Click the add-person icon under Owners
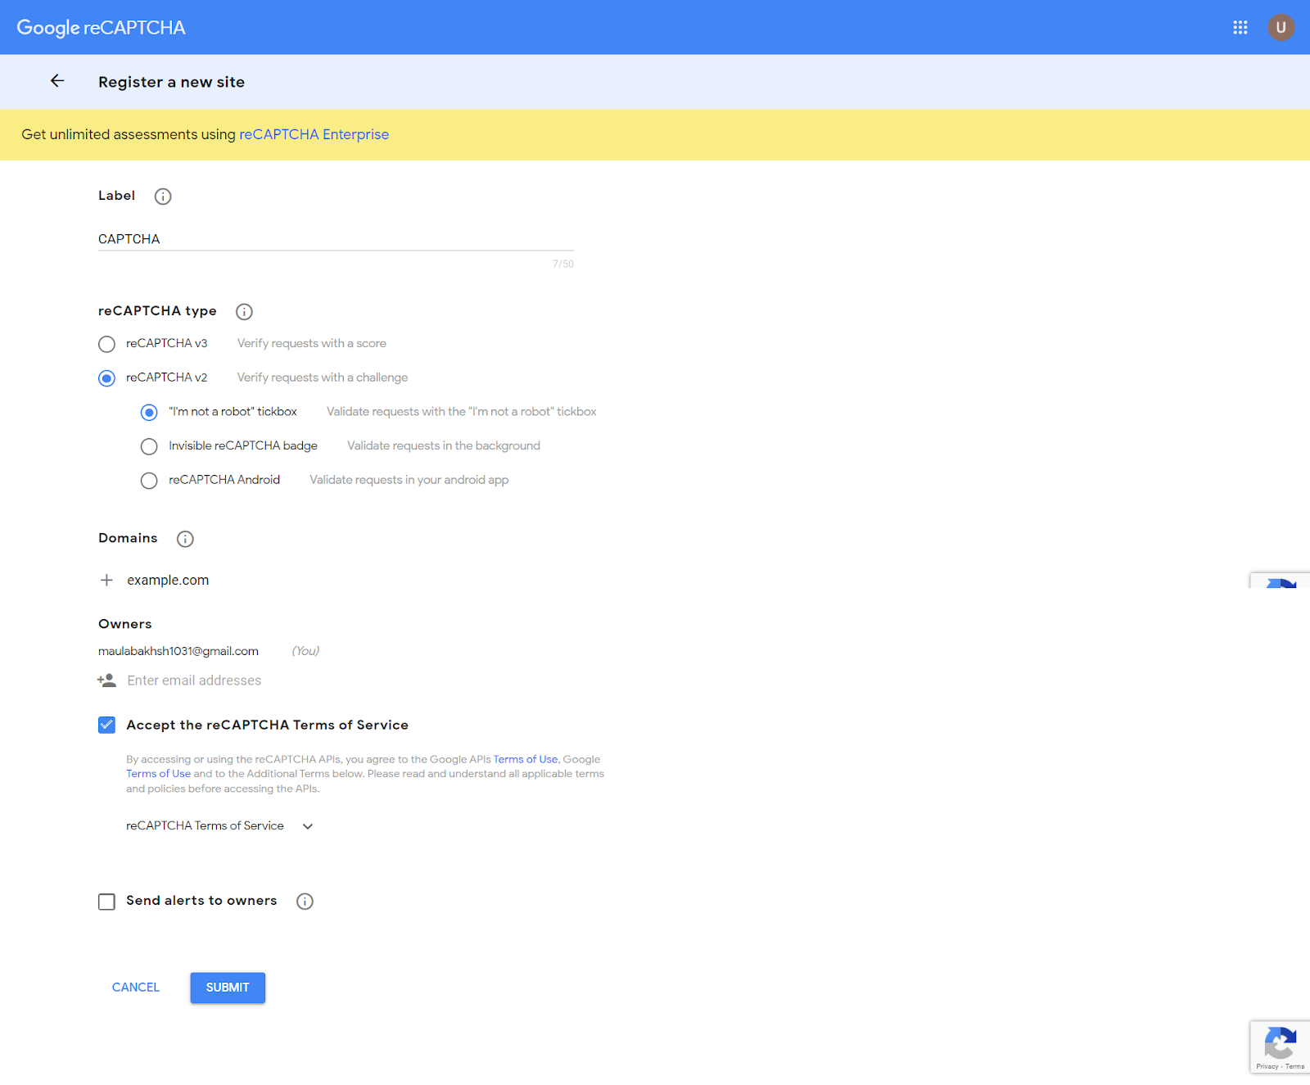This screenshot has height=1085, width=1310. pyautogui.click(x=106, y=680)
